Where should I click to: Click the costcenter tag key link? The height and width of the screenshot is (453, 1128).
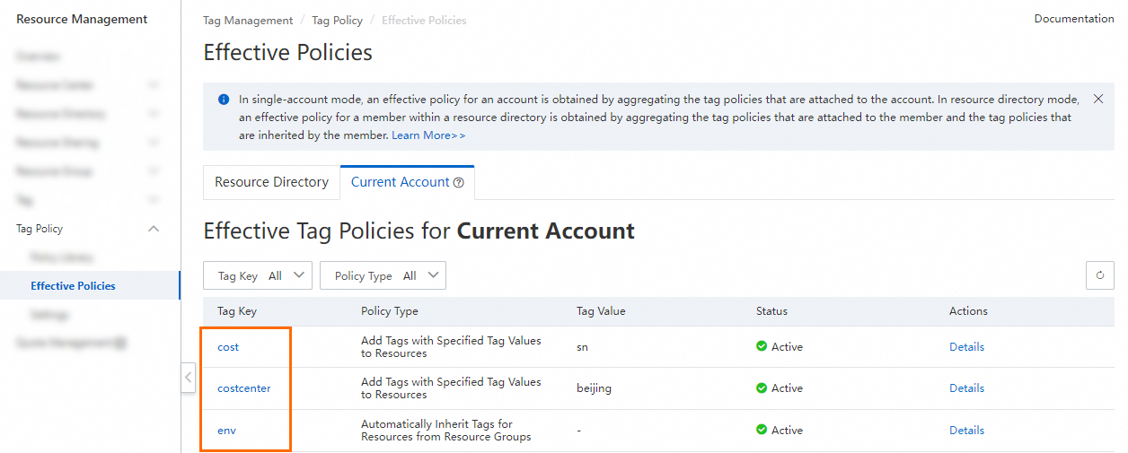click(x=243, y=388)
